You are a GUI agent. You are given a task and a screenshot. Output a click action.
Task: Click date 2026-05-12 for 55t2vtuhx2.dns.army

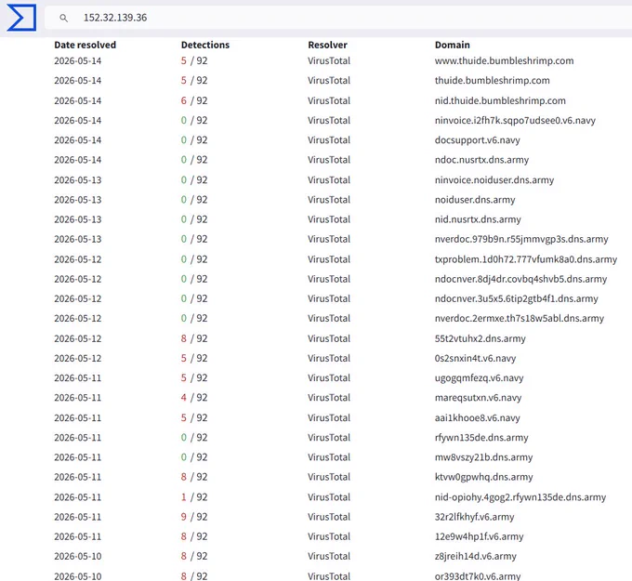[78, 339]
